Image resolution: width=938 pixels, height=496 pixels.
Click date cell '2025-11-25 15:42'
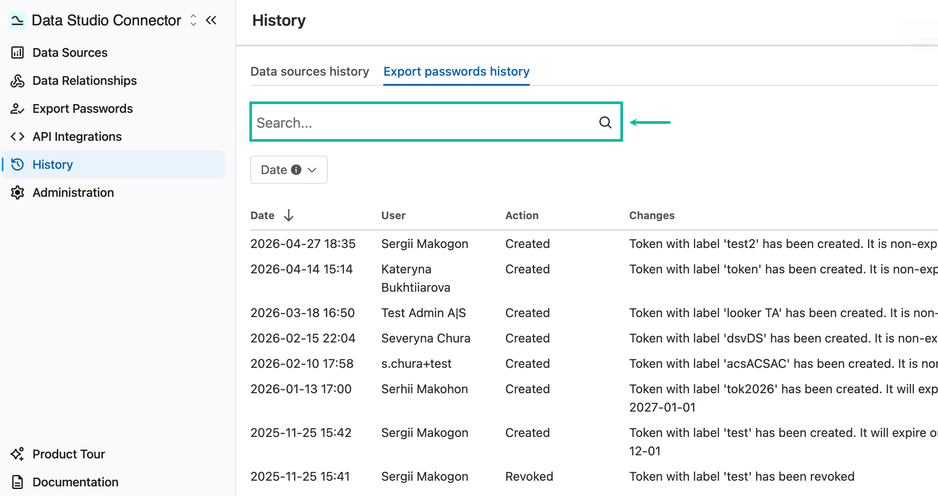tap(301, 433)
